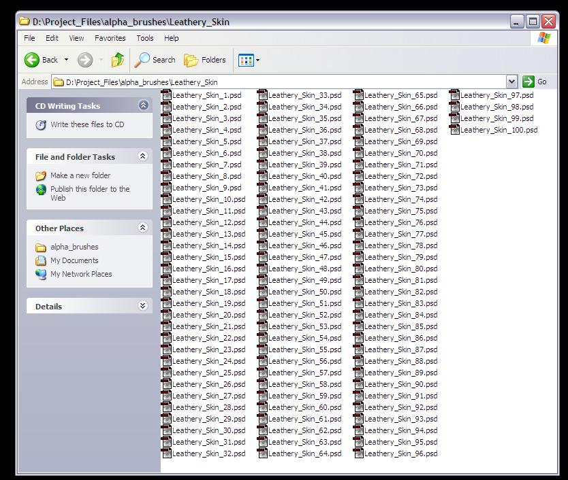Expand the Details panel
The height and width of the screenshot is (480, 568).
coord(143,306)
